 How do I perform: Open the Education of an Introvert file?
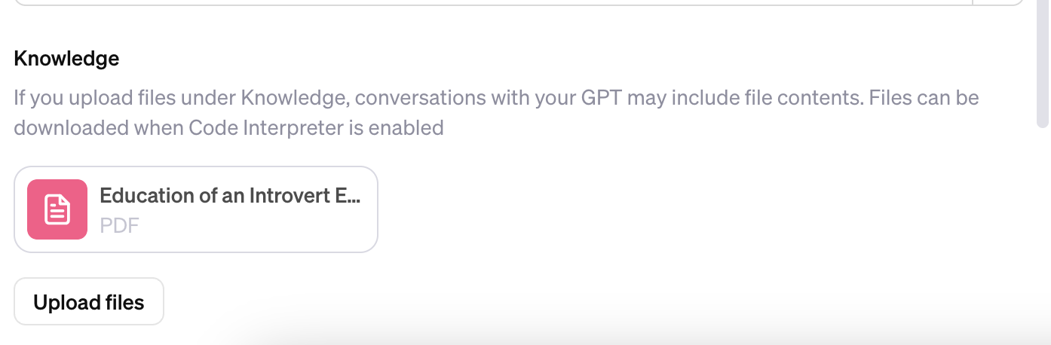point(195,209)
